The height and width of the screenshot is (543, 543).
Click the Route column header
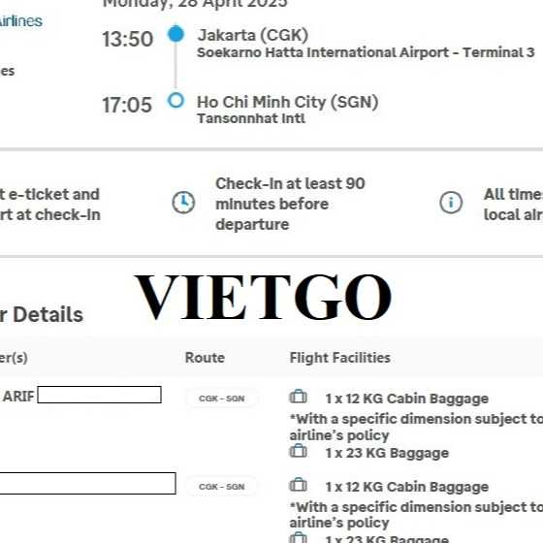[205, 358]
